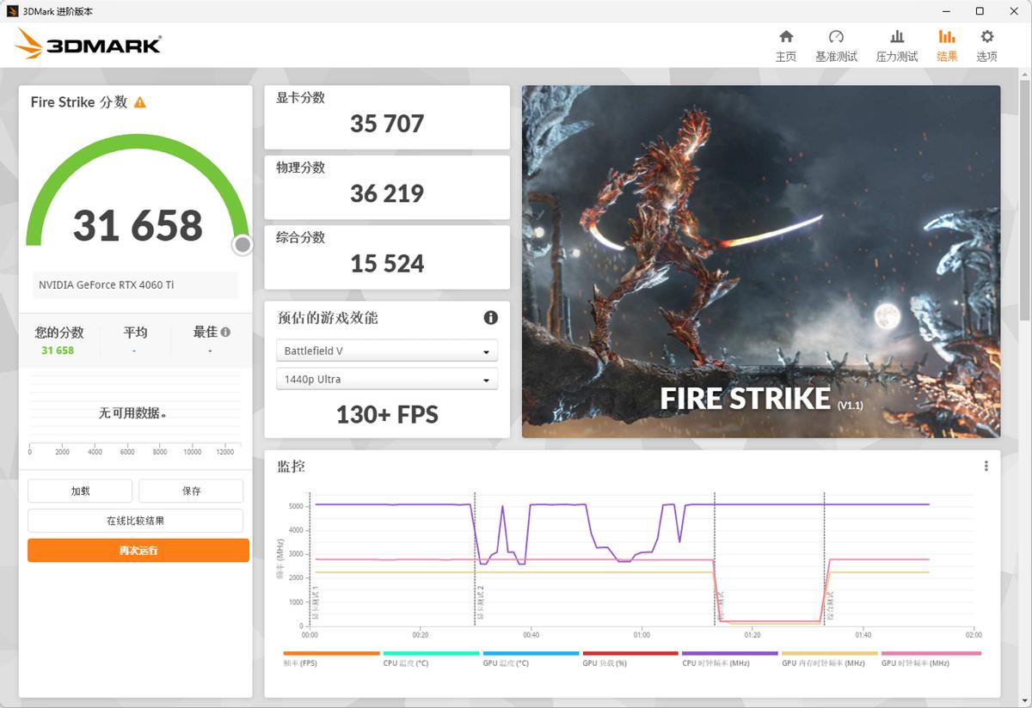Open the 监控 panel three-dot menu

(986, 466)
